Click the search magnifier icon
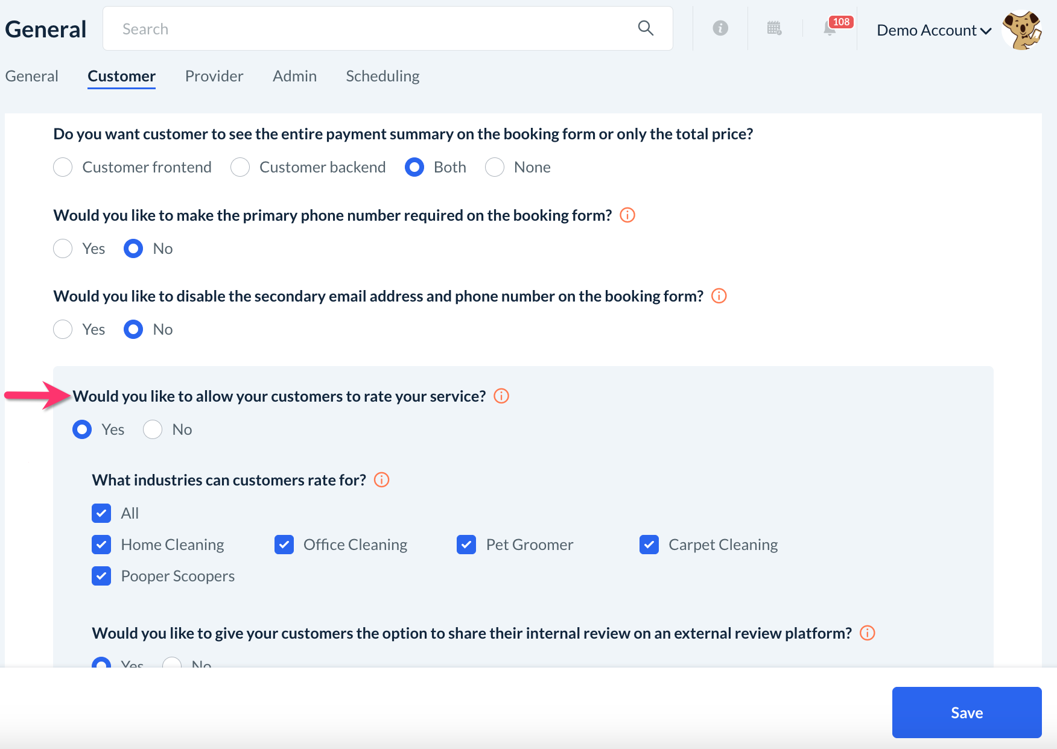1057x749 pixels. 646,28
